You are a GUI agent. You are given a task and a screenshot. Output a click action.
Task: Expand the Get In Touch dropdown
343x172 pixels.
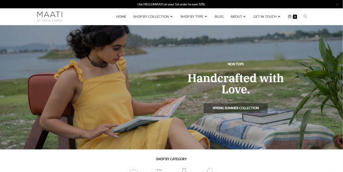click(x=267, y=17)
